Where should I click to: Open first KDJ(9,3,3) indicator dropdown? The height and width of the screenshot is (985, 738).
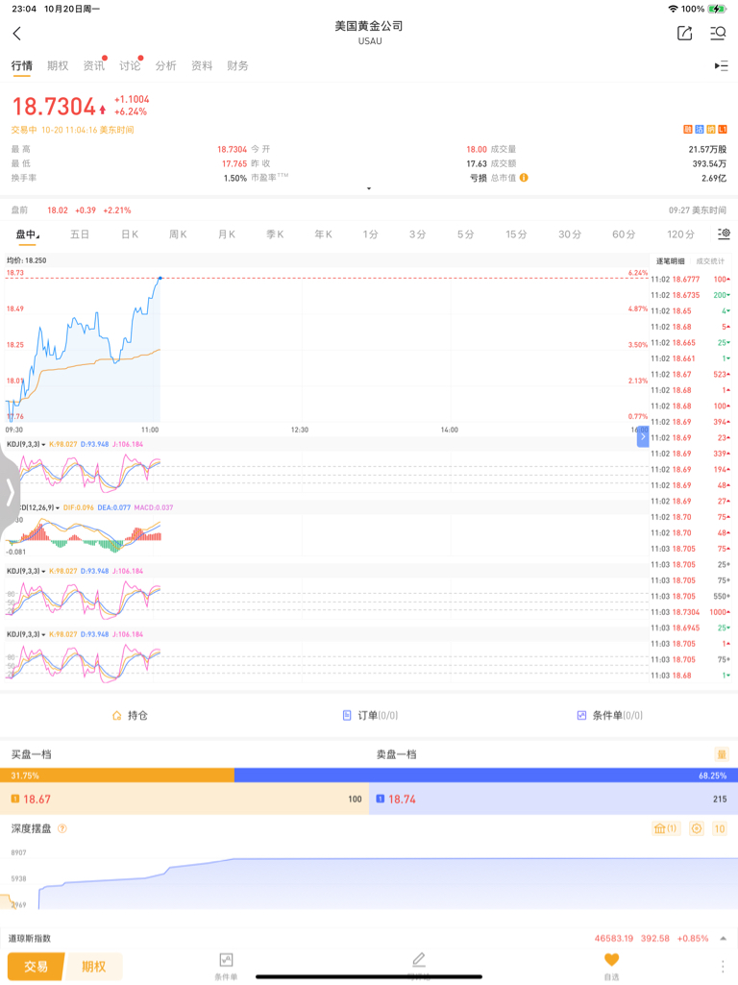coord(26,444)
